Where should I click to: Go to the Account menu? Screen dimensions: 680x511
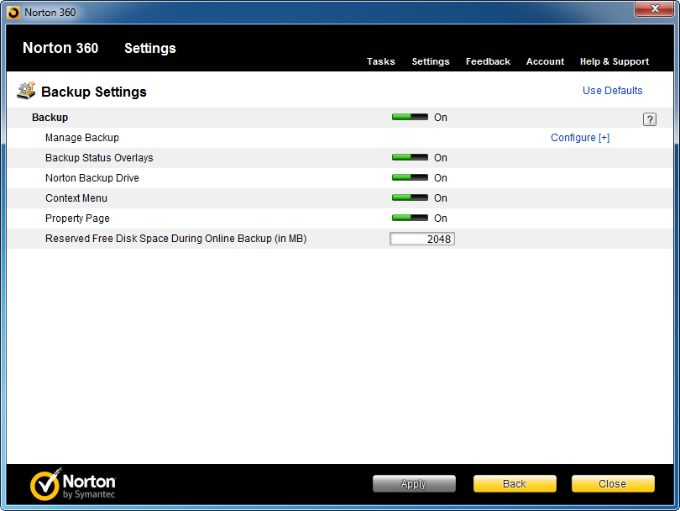point(545,61)
